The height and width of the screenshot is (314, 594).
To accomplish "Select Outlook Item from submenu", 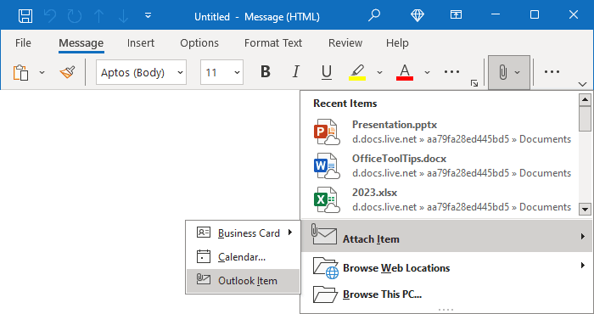I will [x=243, y=281].
